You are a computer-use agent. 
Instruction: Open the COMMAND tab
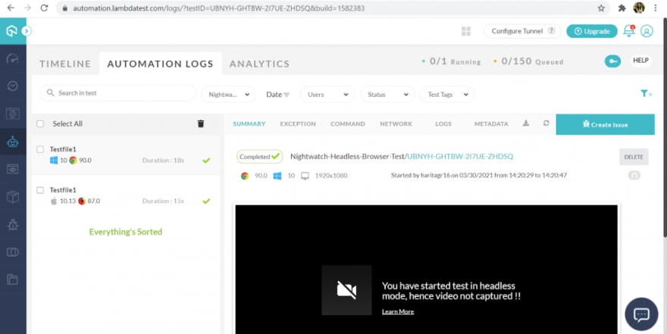[348, 123]
